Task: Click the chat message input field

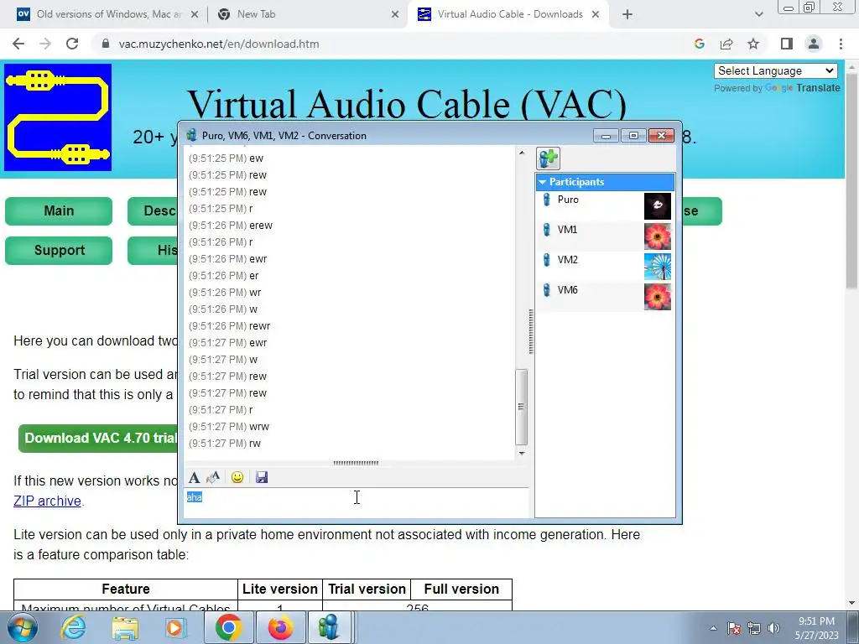Action: point(357,503)
